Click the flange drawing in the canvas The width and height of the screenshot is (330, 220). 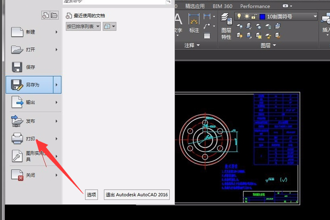click(205, 140)
